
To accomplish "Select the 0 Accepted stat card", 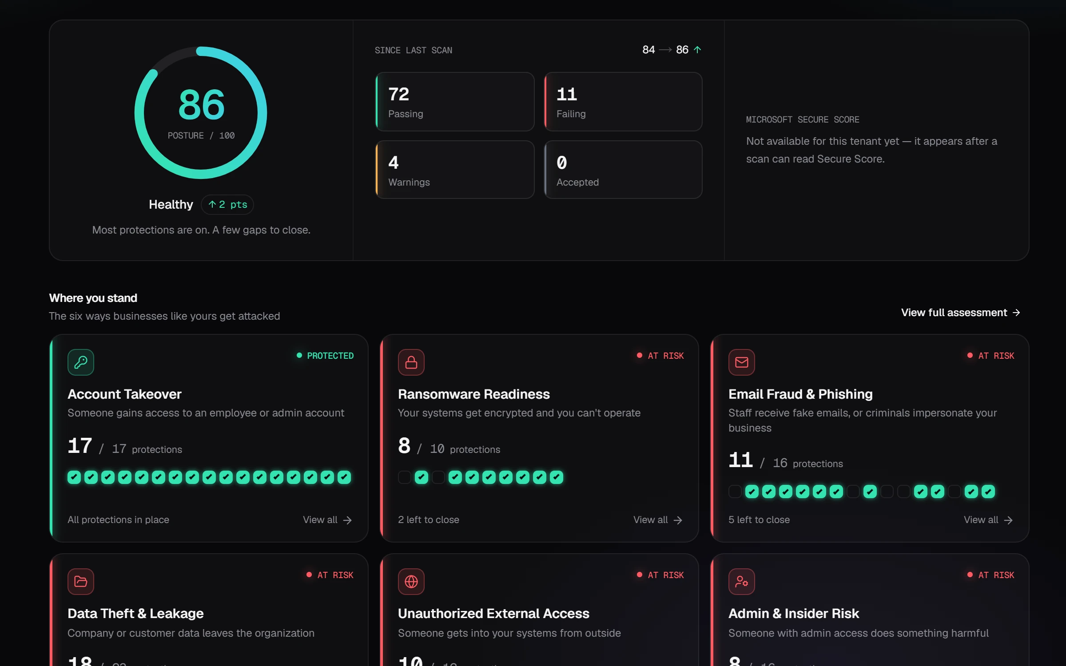I will tap(623, 170).
